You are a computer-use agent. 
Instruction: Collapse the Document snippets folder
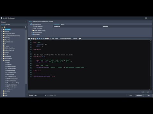click(2, 60)
